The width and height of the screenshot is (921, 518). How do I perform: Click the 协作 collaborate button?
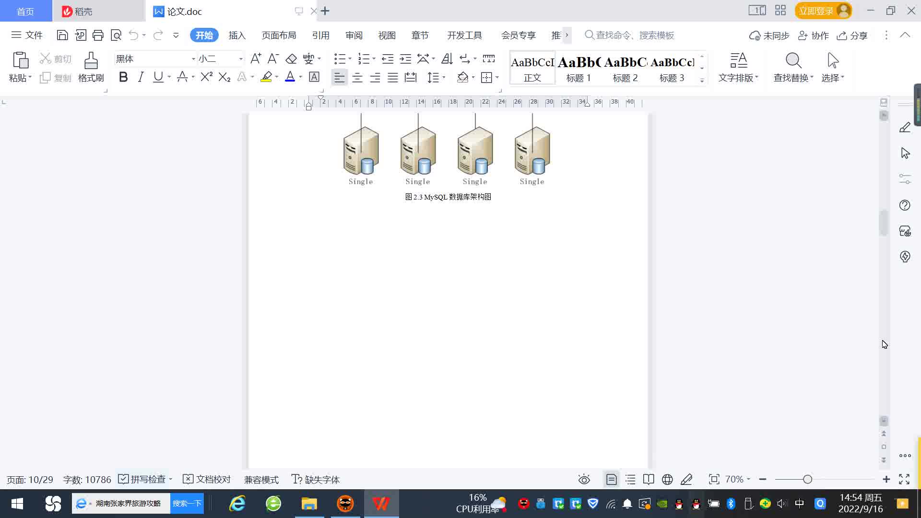point(814,35)
